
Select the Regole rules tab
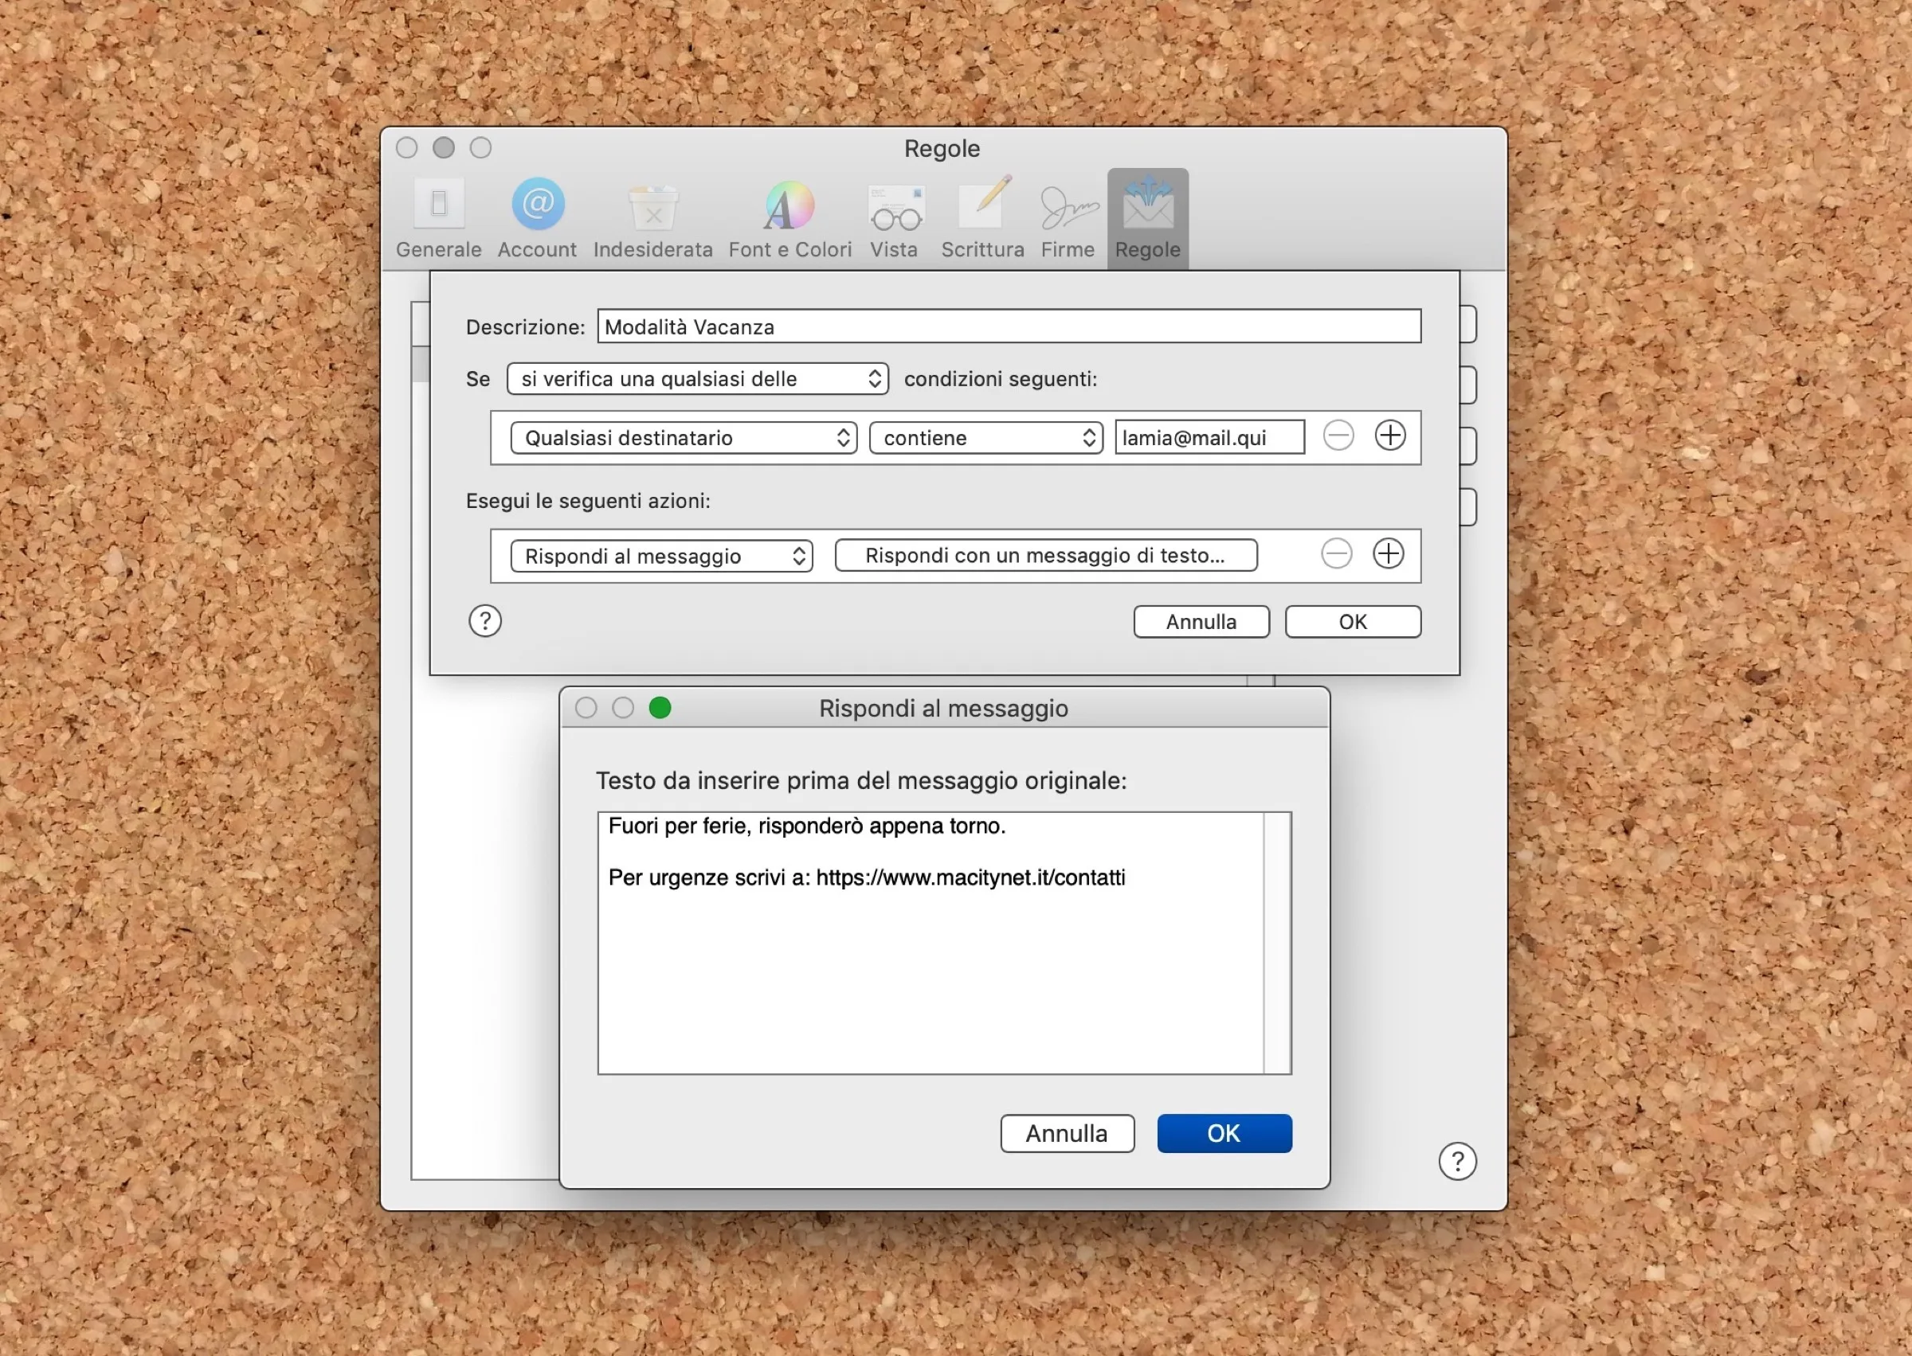pyautogui.click(x=1148, y=218)
